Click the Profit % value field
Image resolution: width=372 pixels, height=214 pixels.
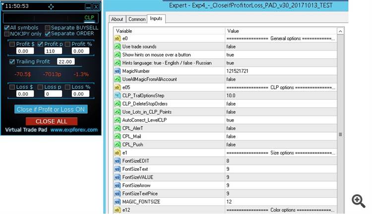pos(80,51)
